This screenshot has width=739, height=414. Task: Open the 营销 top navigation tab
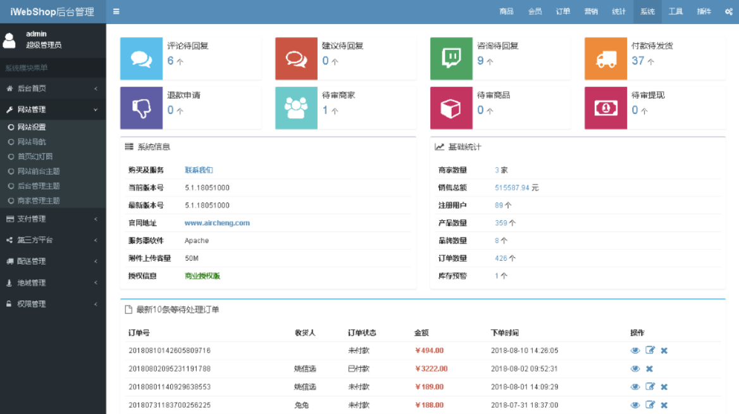click(x=591, y=12)
